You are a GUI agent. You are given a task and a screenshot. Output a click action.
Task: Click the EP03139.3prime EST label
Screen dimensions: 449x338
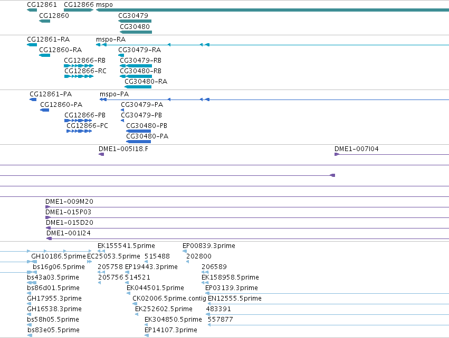(232, 288)
